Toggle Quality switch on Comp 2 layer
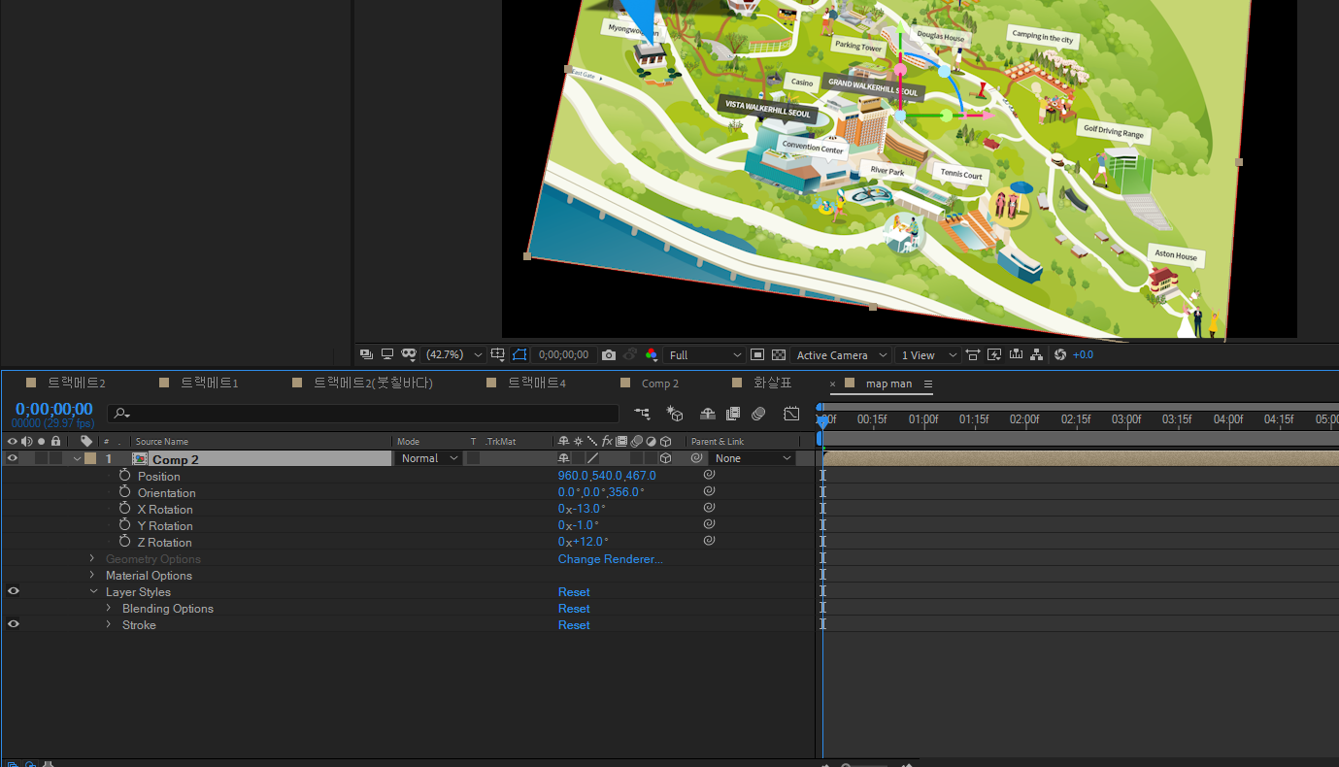Image resolution: width=1339 pixels, height=767 pixels. coord(591,458)
